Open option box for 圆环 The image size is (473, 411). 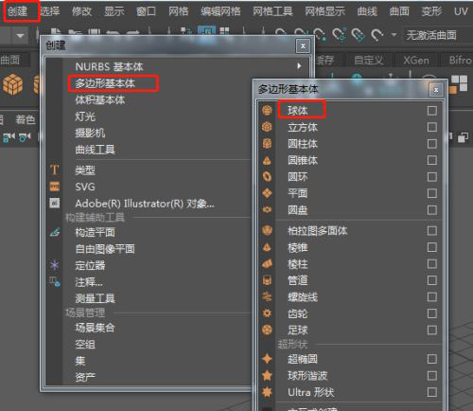pyautogui.click(x=432, y=176)
